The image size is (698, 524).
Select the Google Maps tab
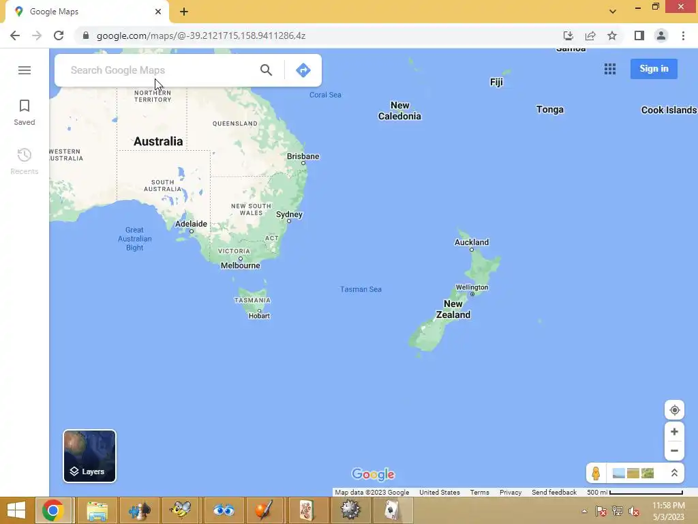click(x=87, y=12)
